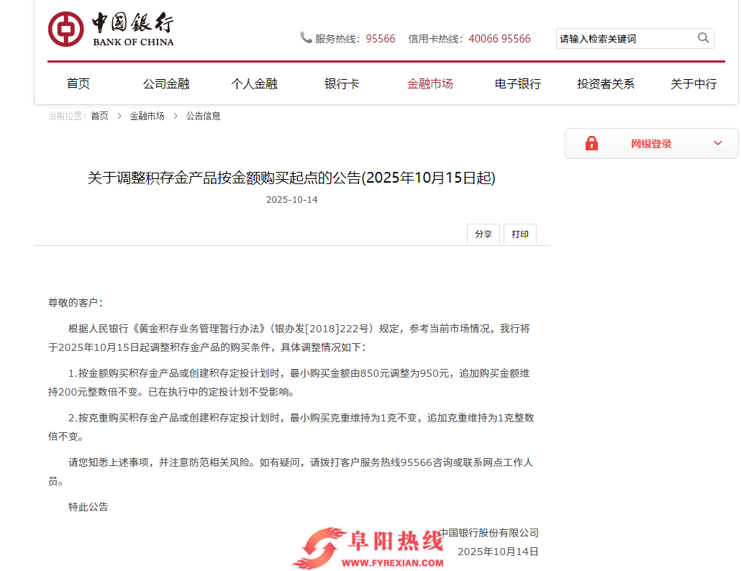Click the 网银登录 login text
The height and width of the screenshot is (571, 741).
coord(651,144)
